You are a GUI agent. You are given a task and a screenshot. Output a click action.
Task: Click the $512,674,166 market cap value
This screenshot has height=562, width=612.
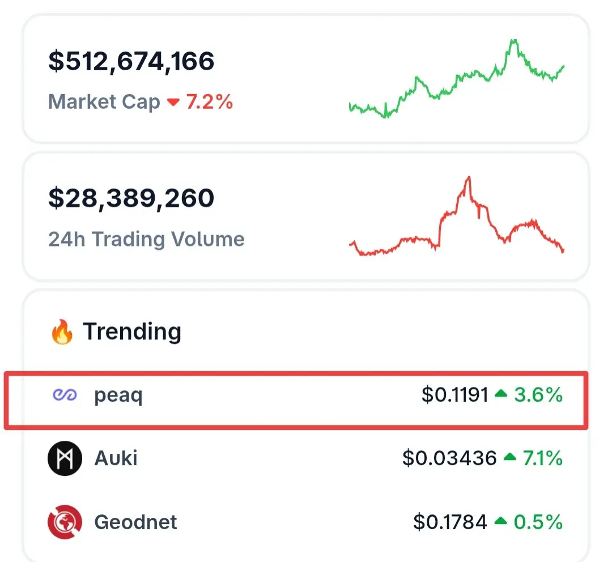coord(131,62)
